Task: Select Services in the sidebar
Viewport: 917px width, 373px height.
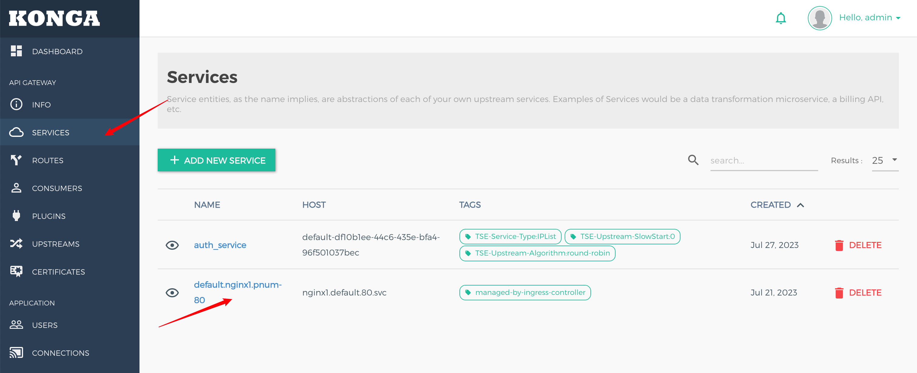Action: 70,132
